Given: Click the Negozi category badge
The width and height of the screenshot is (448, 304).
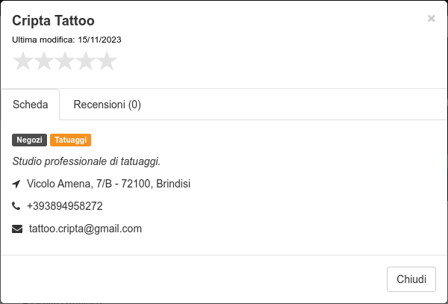Looking at the screenshot, I should click(29, 140).
